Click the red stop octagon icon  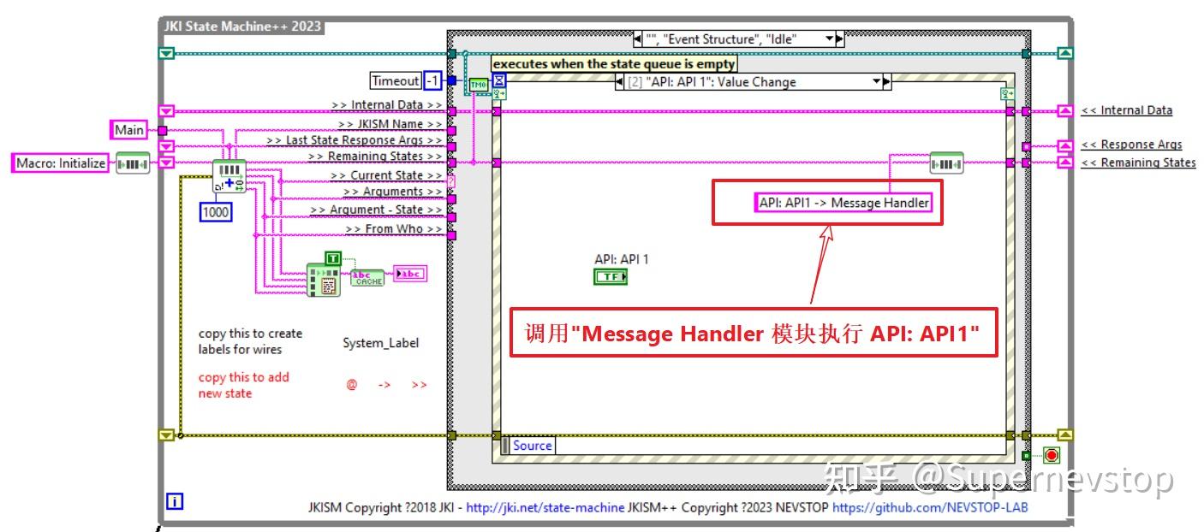tap(1052, 455)
